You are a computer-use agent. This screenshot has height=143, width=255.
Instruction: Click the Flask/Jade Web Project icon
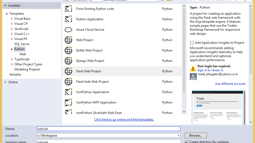68,82
